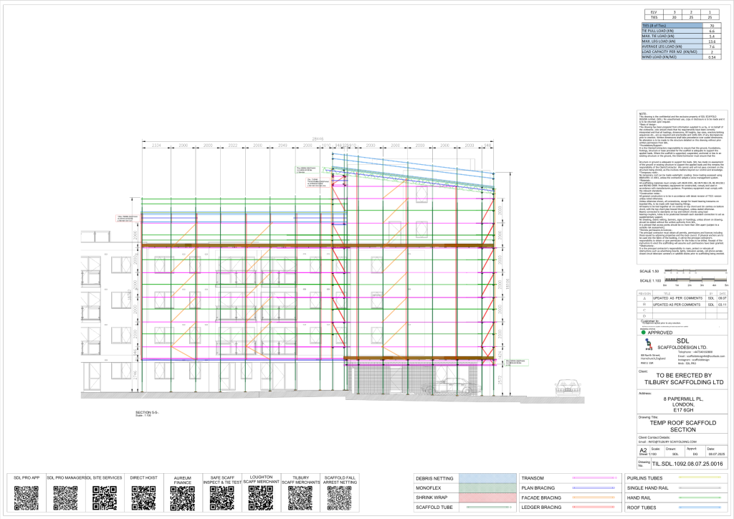Click revision B 'UPDATED AS PER COMMENTS' entry

[678, 305]
